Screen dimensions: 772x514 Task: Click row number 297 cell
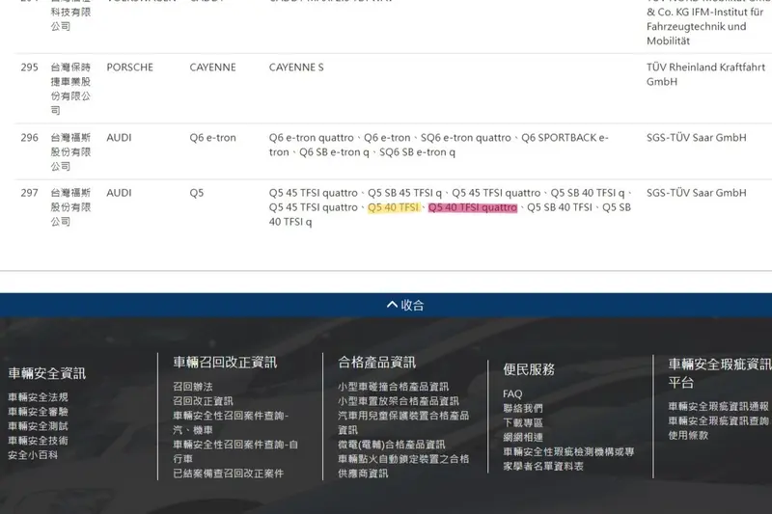(30, 193)
